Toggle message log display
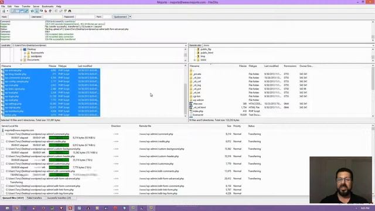375x211 pixels. (x=13, y=11)
